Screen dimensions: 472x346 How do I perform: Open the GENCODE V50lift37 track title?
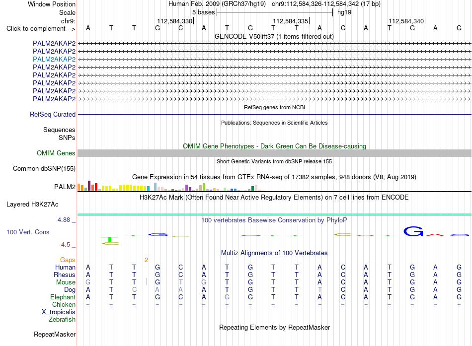pyautogui.click(x=274, y=36)
